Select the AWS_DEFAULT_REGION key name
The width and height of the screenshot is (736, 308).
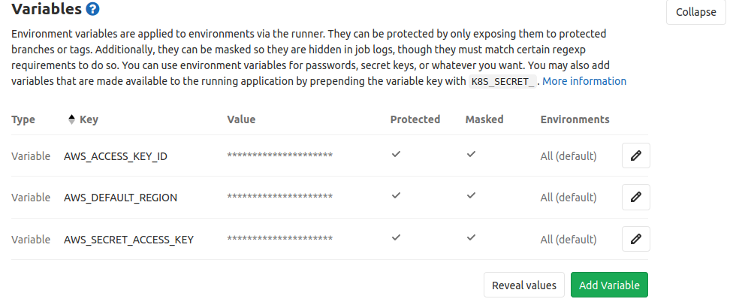(121, 198)
